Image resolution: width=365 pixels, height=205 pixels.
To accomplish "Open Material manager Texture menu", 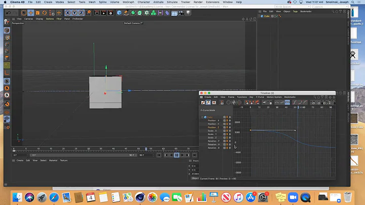I will coord(63,160).
